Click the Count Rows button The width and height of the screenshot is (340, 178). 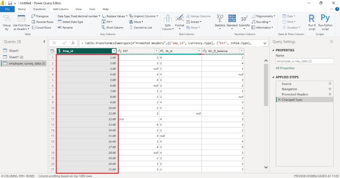[x=42, y=27]
